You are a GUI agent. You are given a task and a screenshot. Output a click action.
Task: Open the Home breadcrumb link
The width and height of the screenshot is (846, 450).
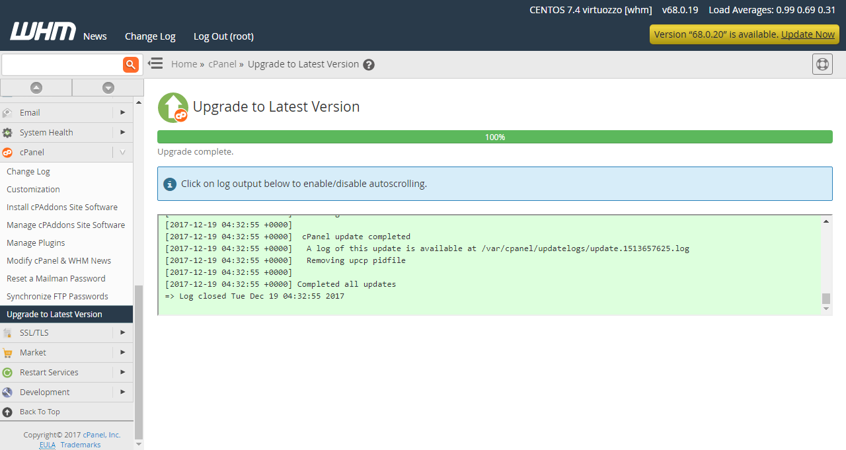click(x=184, y=63)
